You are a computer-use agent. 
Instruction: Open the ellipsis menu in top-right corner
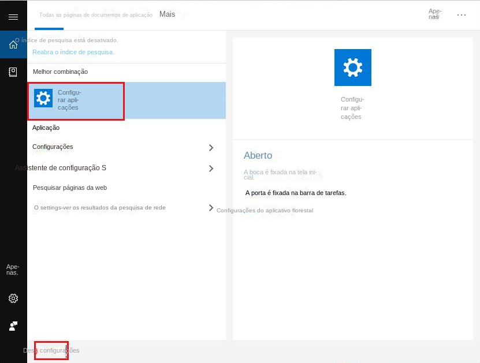click(x=462, y=15)
